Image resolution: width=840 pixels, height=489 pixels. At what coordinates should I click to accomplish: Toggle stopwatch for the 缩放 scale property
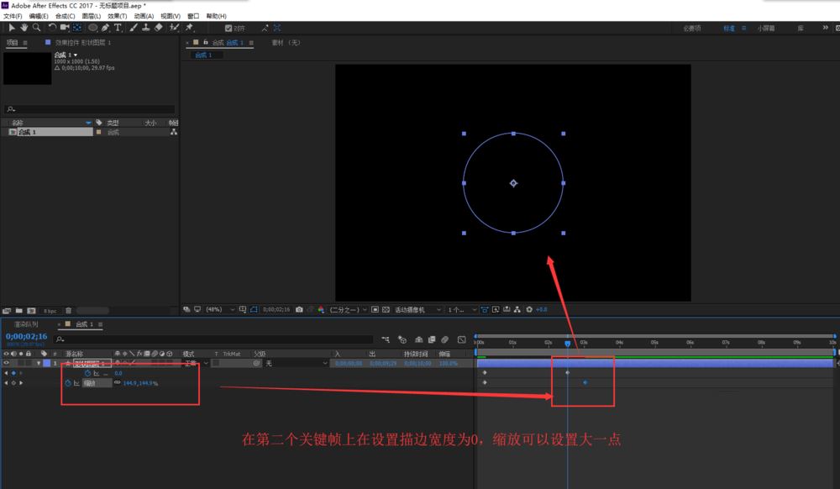(68, 383)
